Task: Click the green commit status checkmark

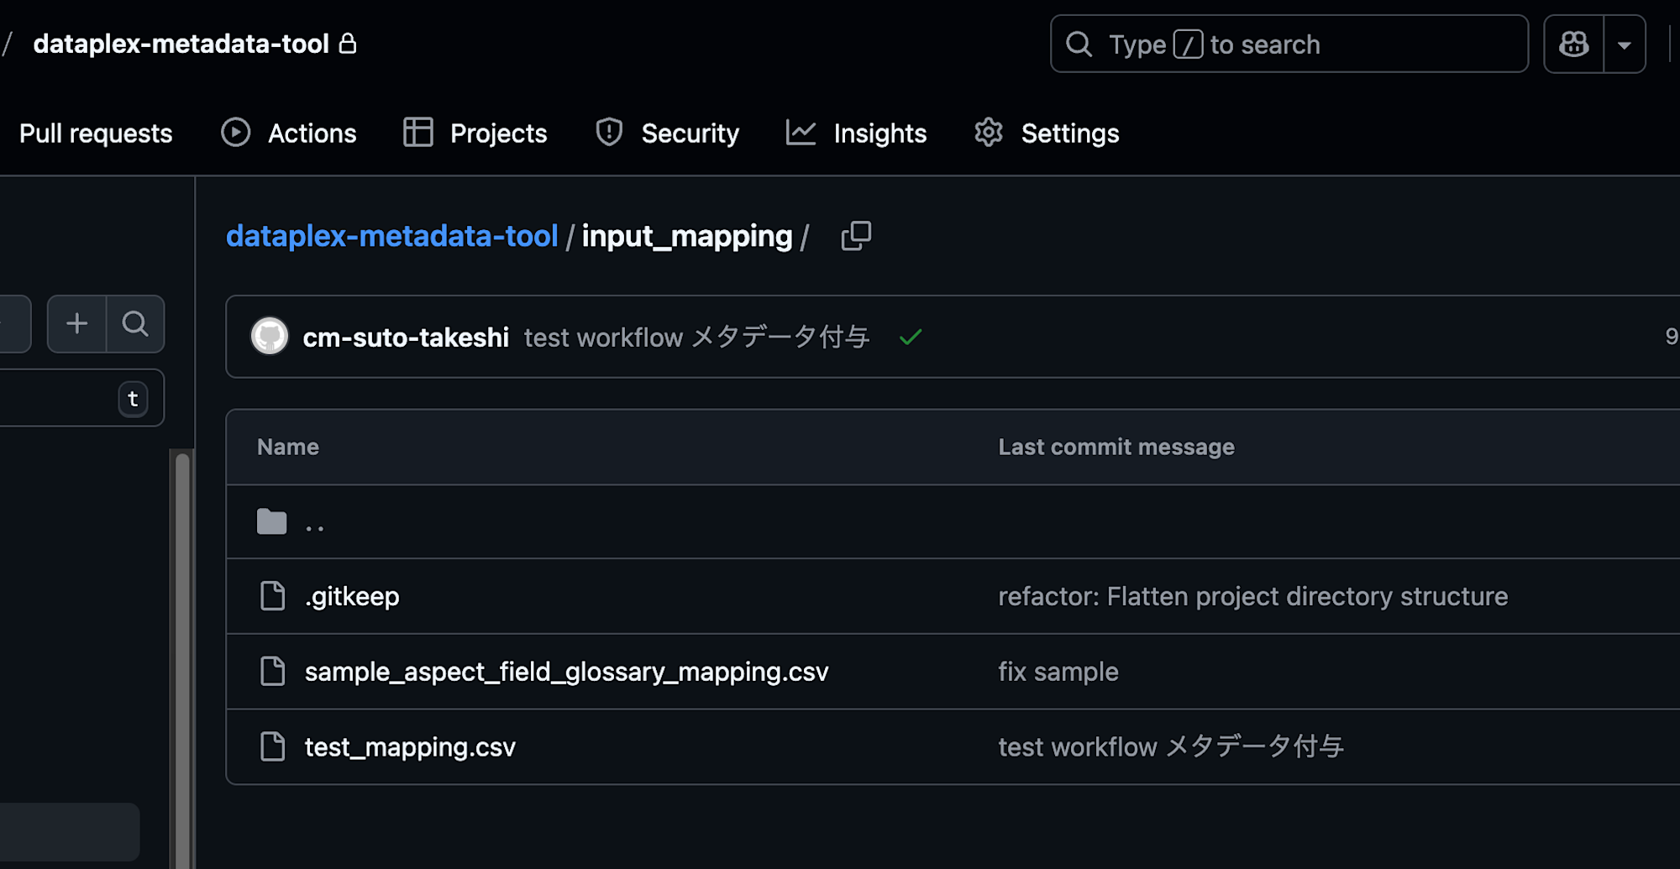Action: point(911,338)
